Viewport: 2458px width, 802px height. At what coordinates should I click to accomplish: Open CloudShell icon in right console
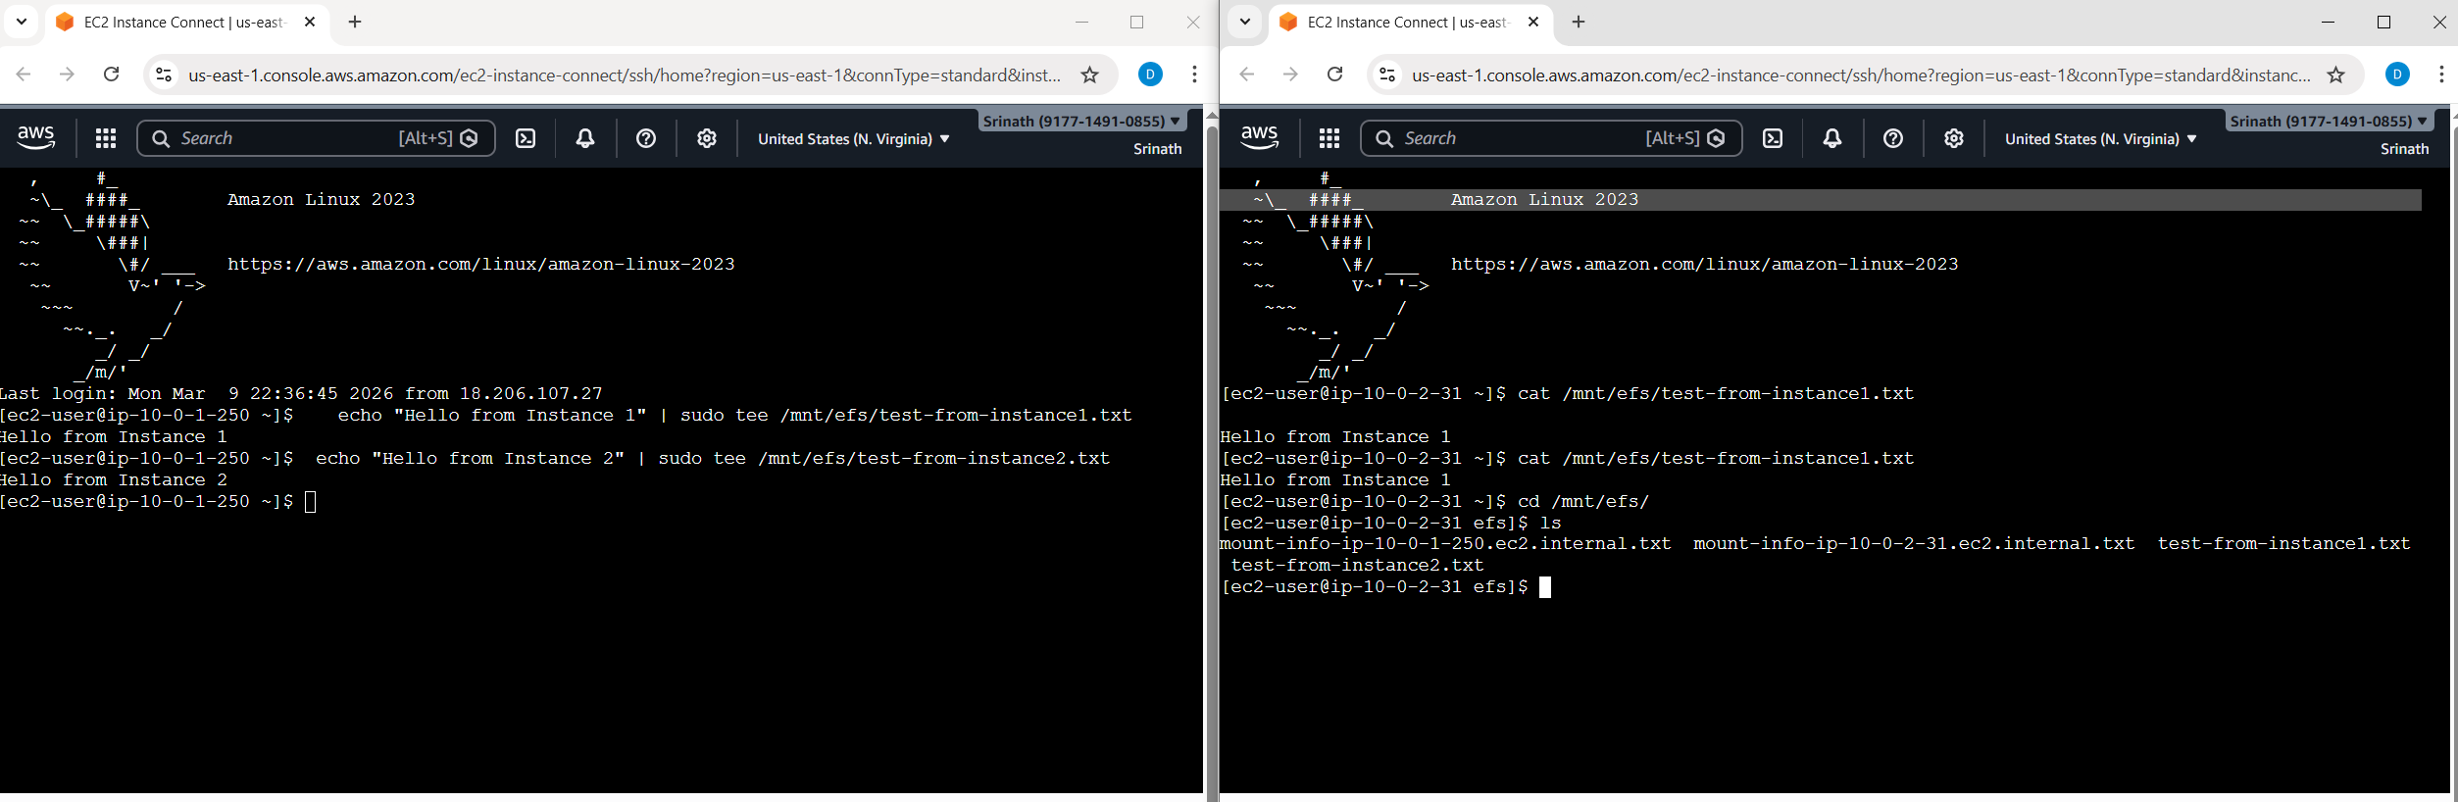(1773, 138)
